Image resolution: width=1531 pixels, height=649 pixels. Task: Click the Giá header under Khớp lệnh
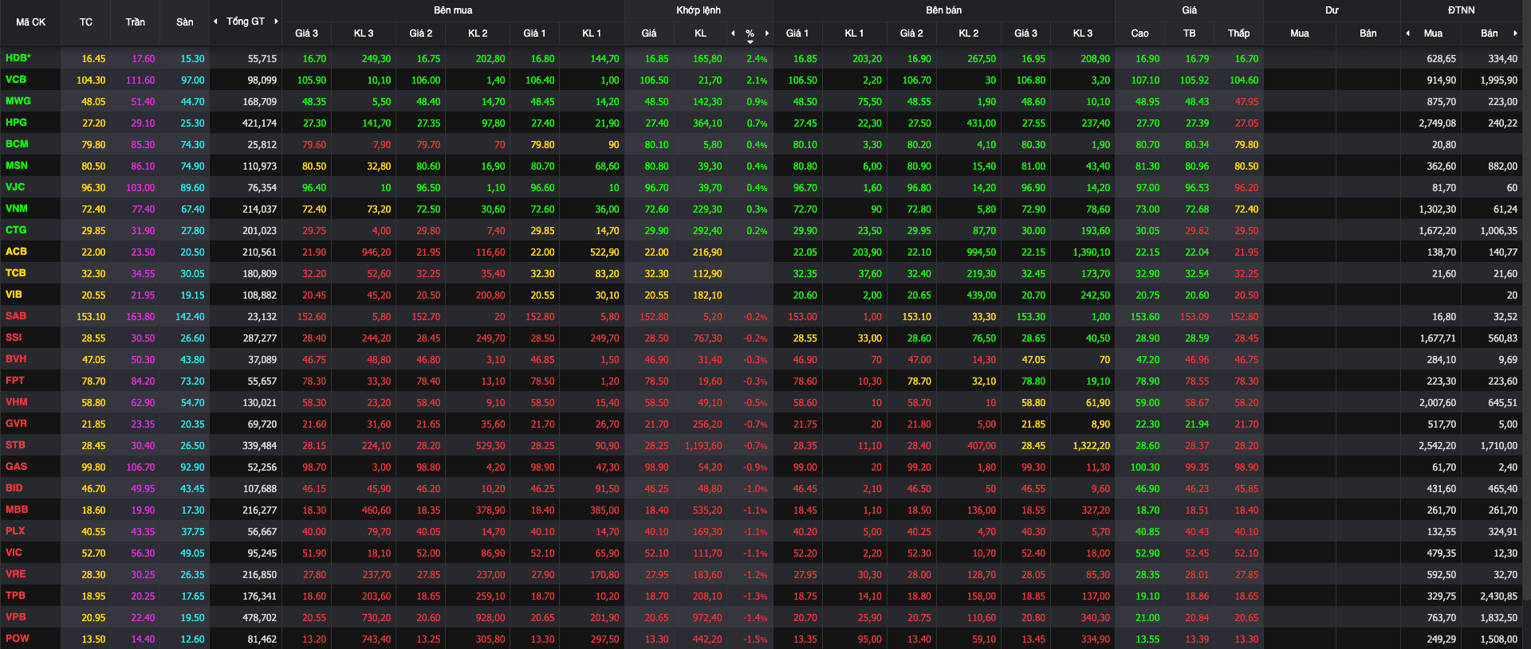click(649, 33)
